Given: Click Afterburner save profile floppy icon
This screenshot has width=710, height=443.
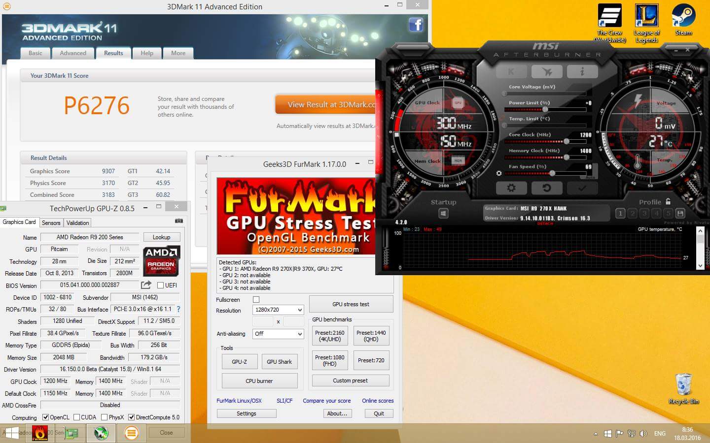Looking at the screenshot, I should tap(680, 213).
